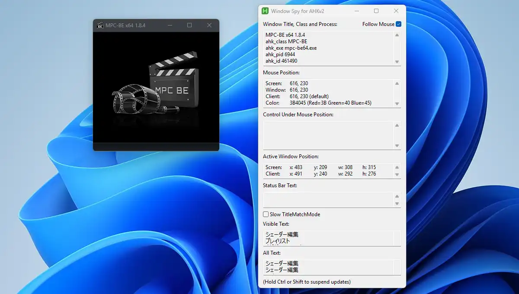Enable Slow TitleMatchMode checkbox

pos(266,214)
